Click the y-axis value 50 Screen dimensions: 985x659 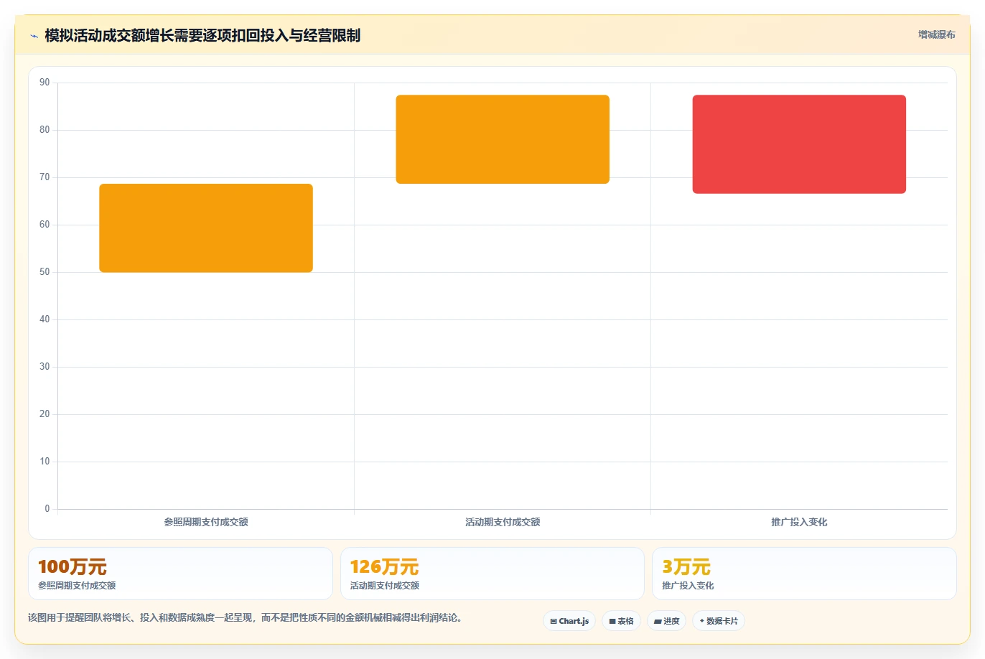point(45,272)
